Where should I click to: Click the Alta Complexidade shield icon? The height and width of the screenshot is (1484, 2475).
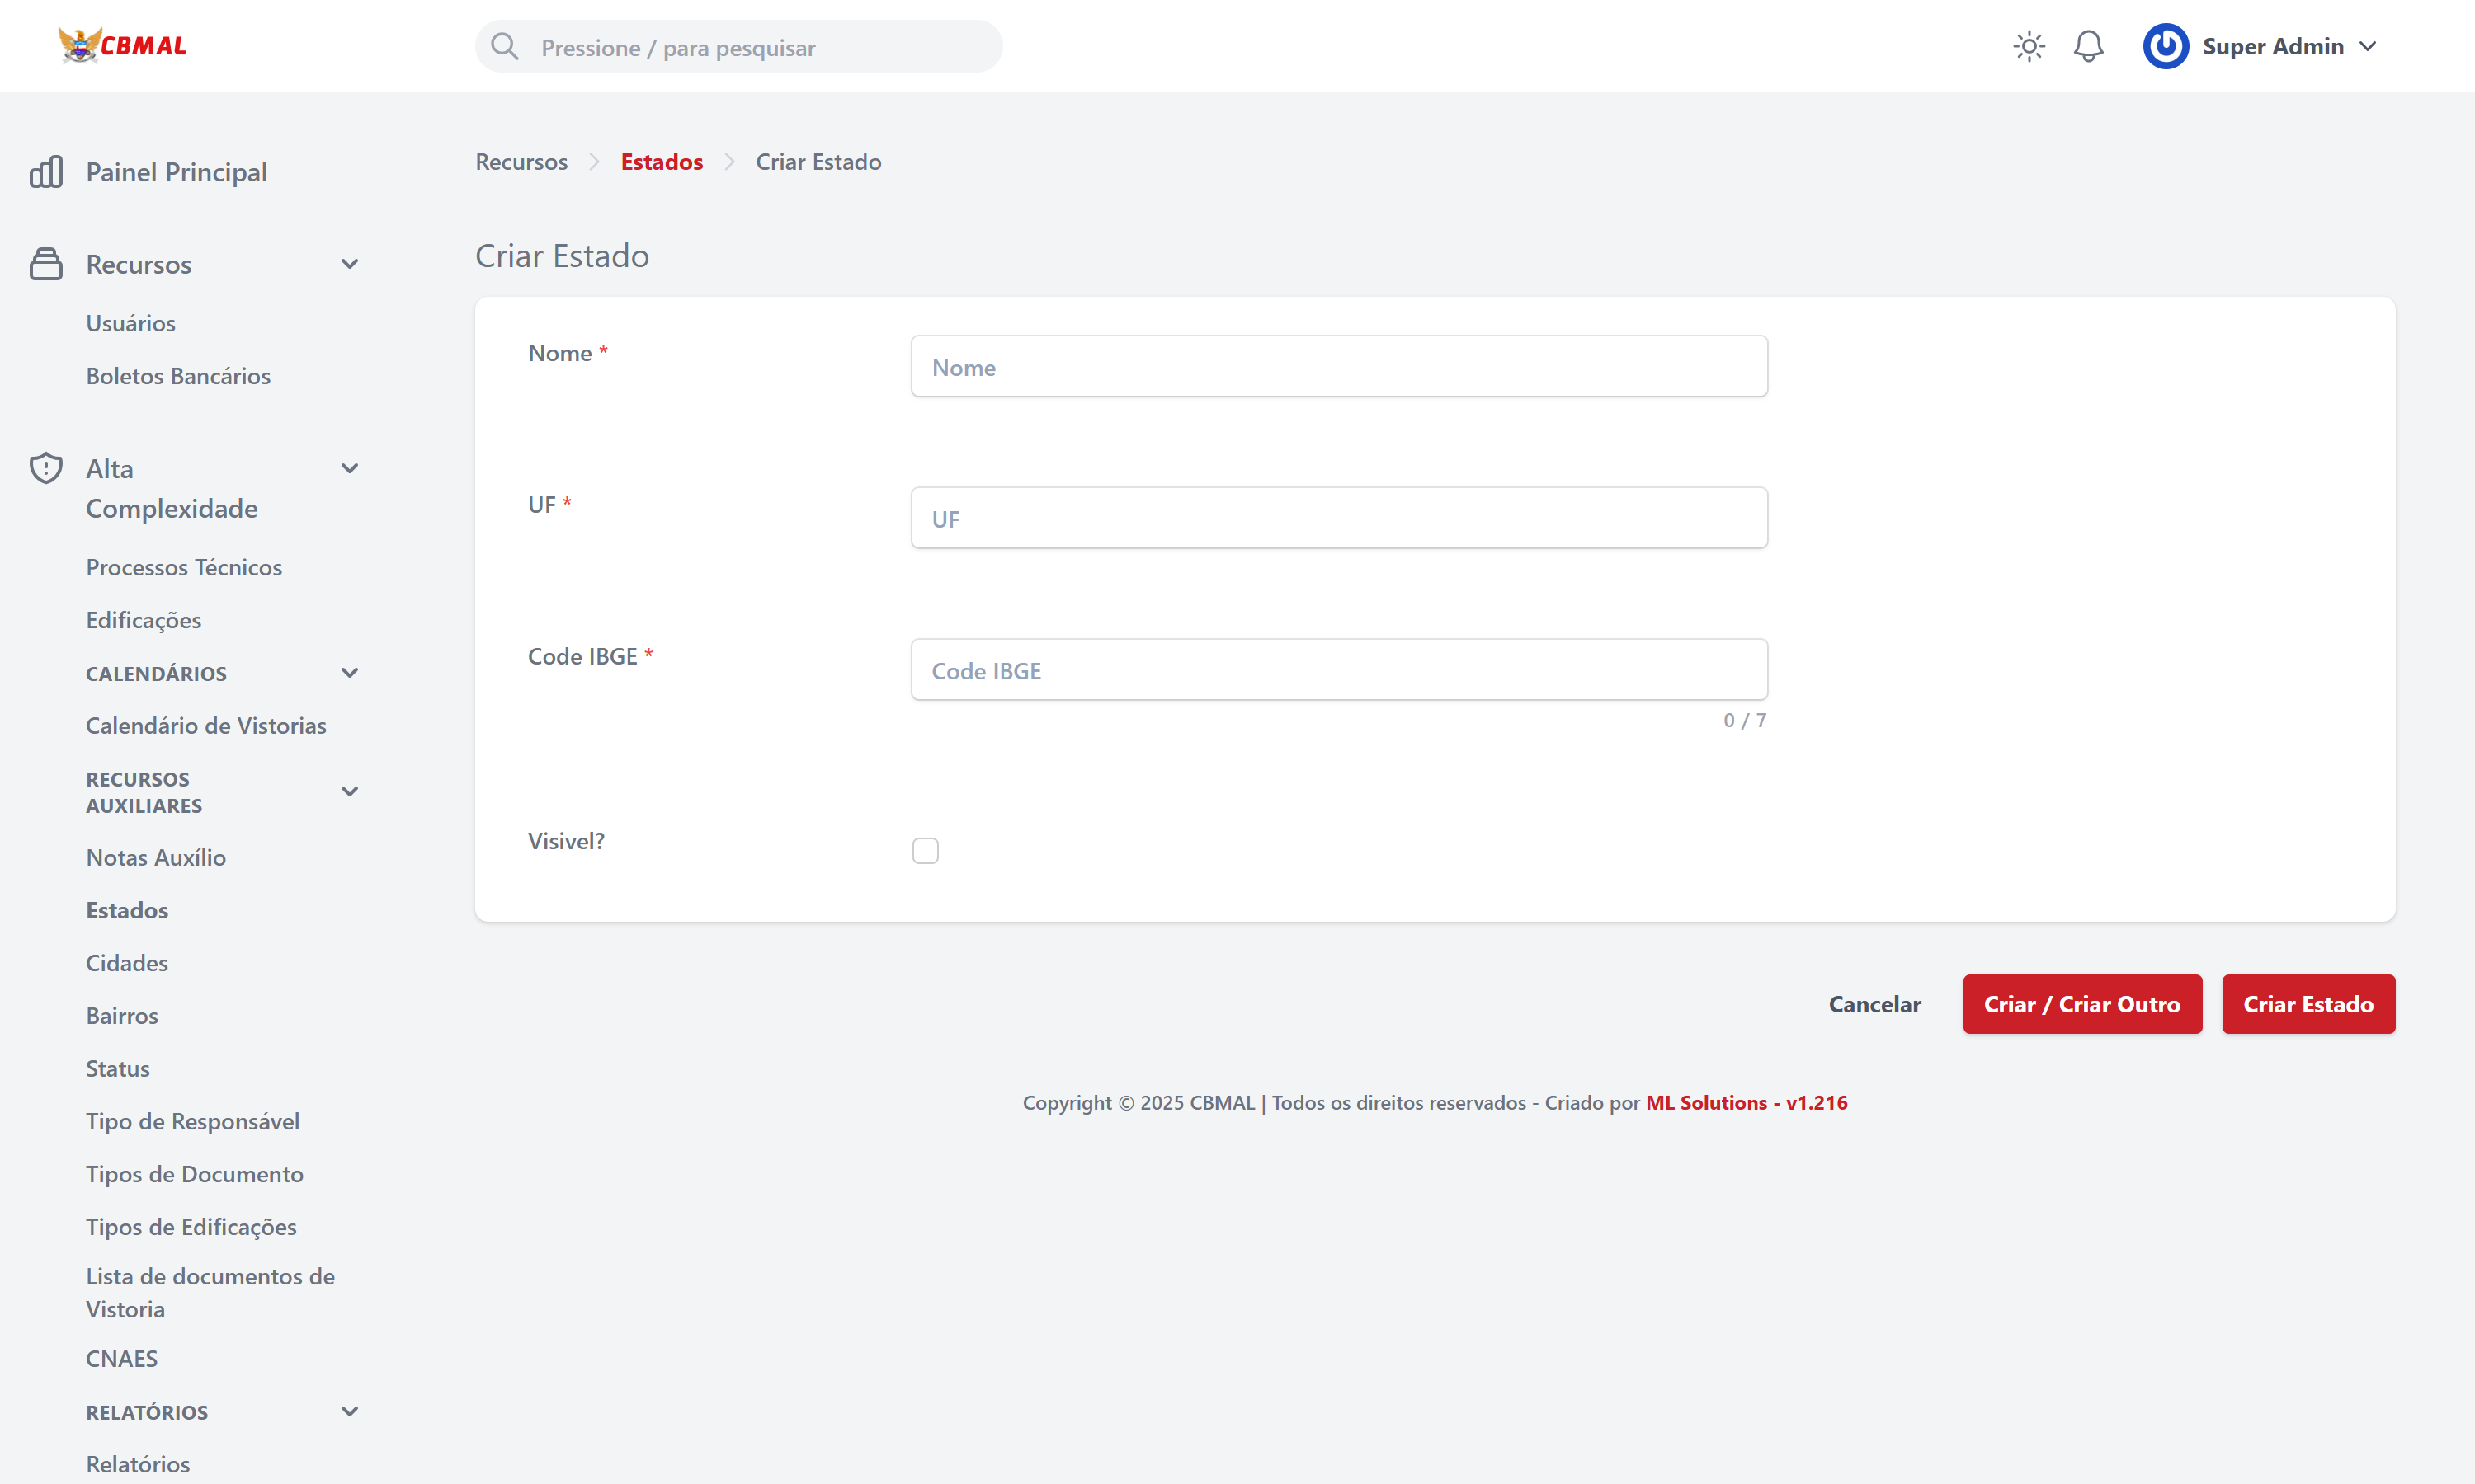(46, 468)
